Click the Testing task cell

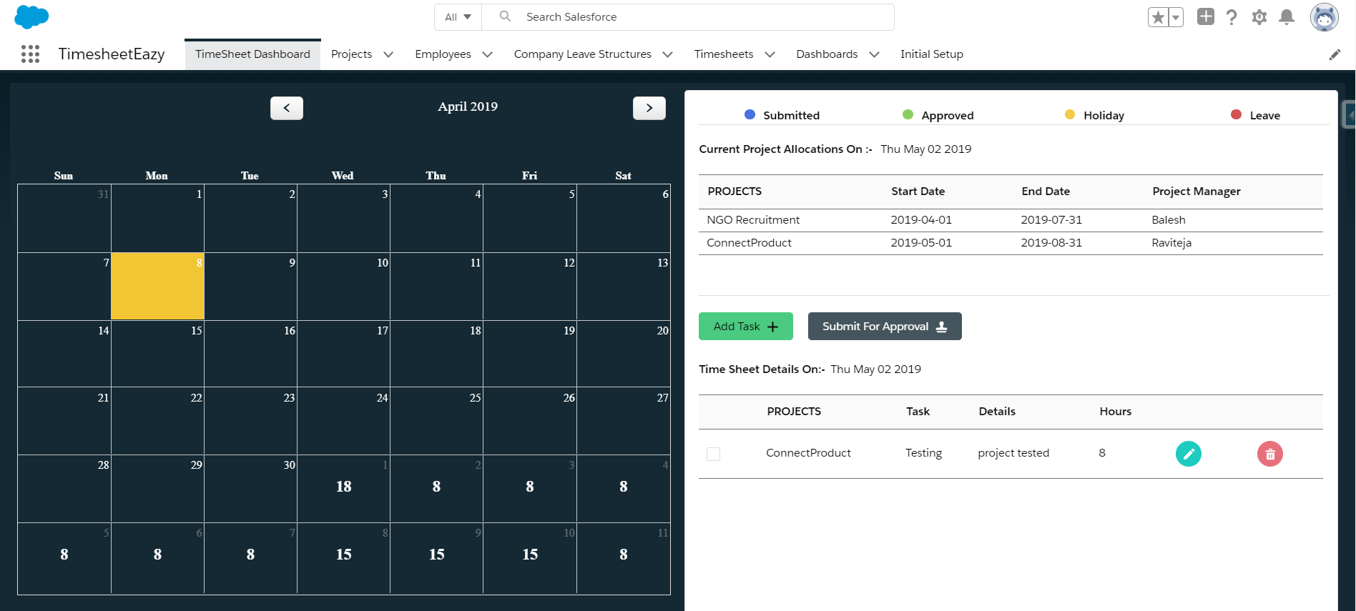point(923,453)
